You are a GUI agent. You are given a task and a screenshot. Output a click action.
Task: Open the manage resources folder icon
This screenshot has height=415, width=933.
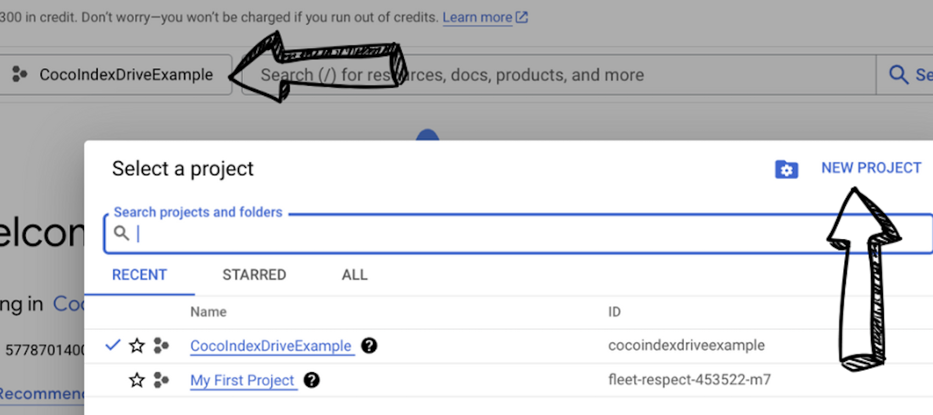[x=786, y=169]
